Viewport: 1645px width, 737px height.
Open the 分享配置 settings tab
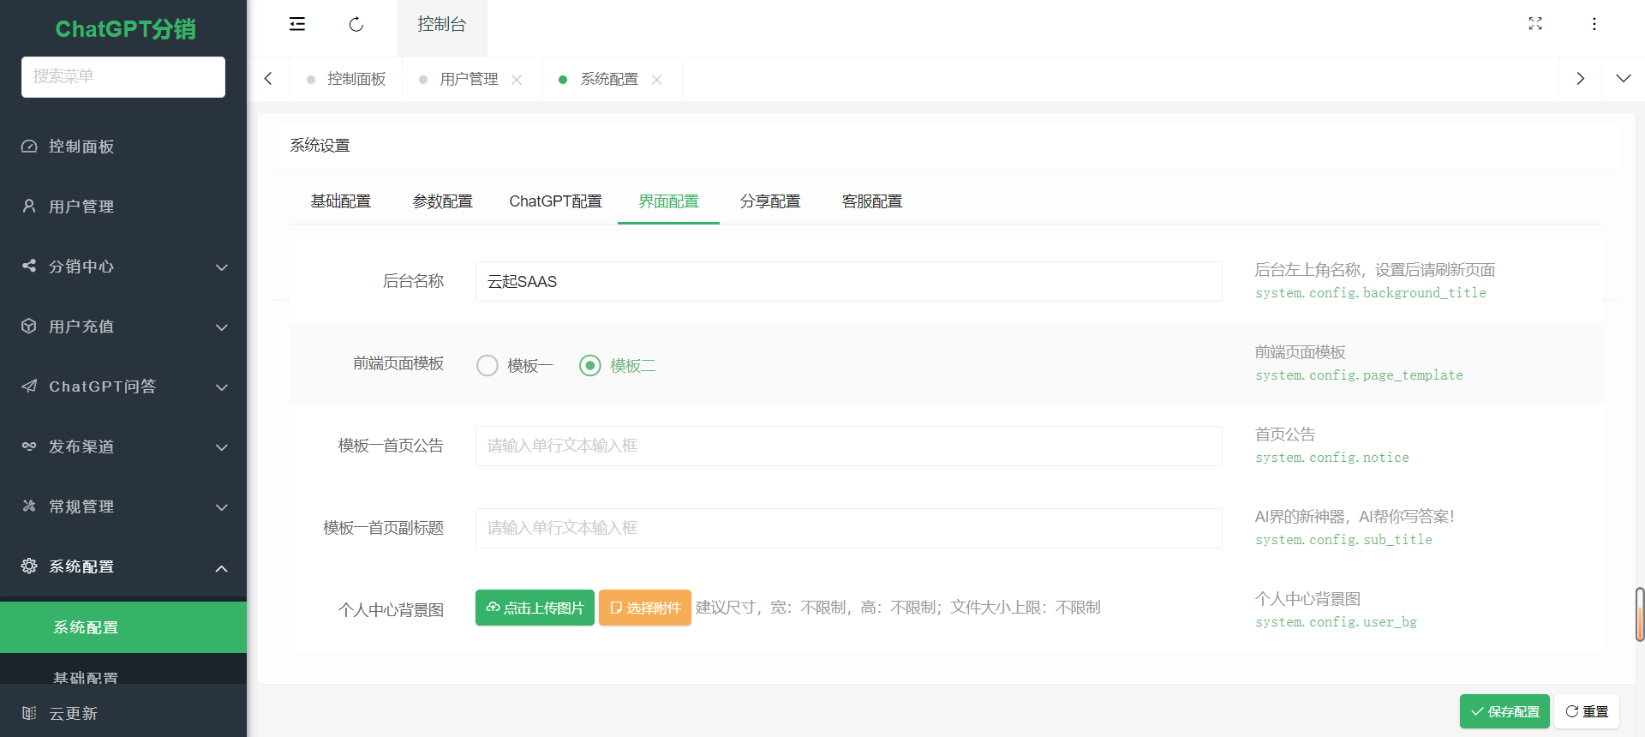coord(771,201)
